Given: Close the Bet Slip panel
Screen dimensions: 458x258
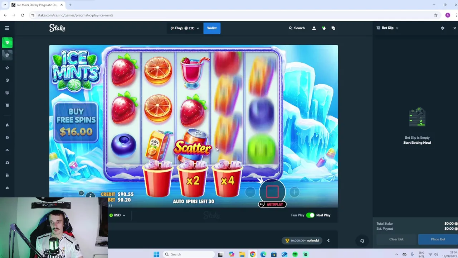Looking at the screenshot, I should [x=454, y=28].
